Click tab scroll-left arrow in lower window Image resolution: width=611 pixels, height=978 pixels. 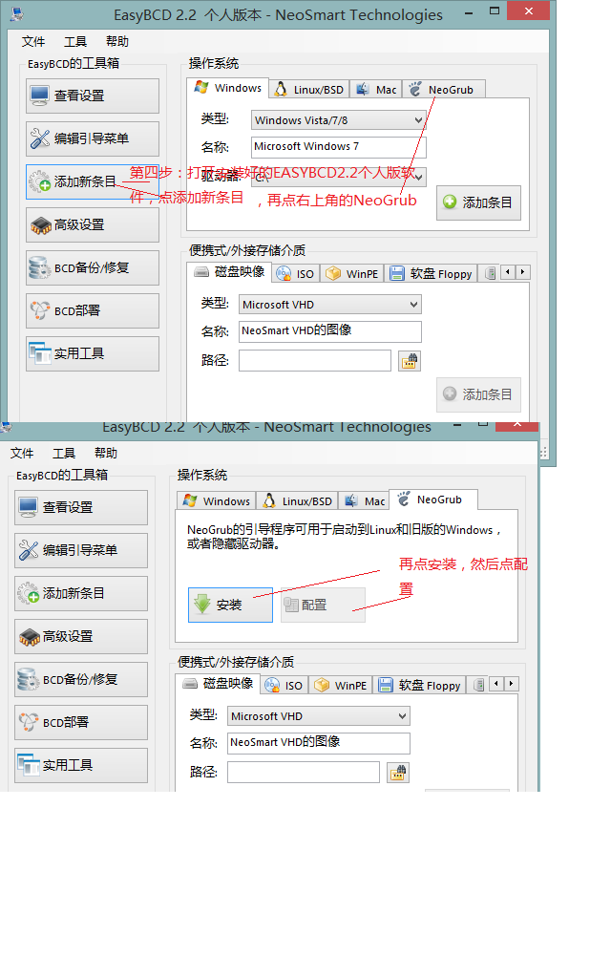496,684
